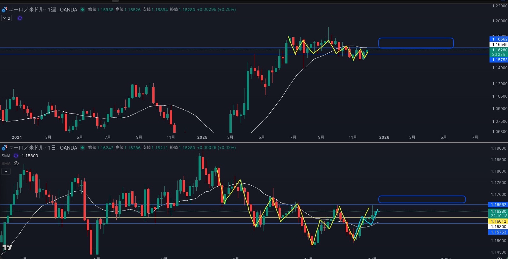Expand the collapsed indicator legend showing 2
508x259 pixels.
coord(6,18)
